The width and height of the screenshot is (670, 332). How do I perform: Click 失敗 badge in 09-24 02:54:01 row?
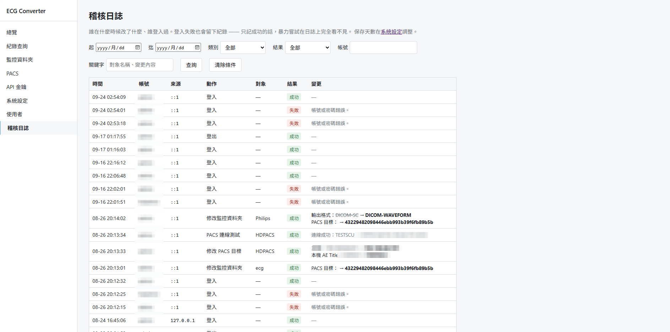coord(294,110)
